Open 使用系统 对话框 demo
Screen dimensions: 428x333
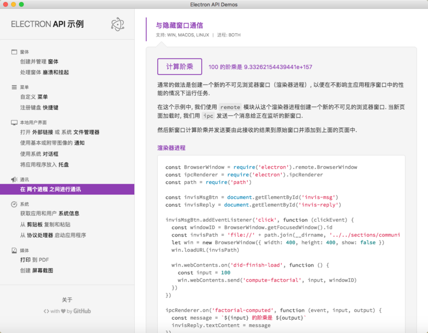pyautogui.click(x=39, y=154)
